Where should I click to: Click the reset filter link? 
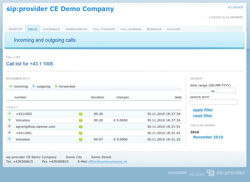203,116
